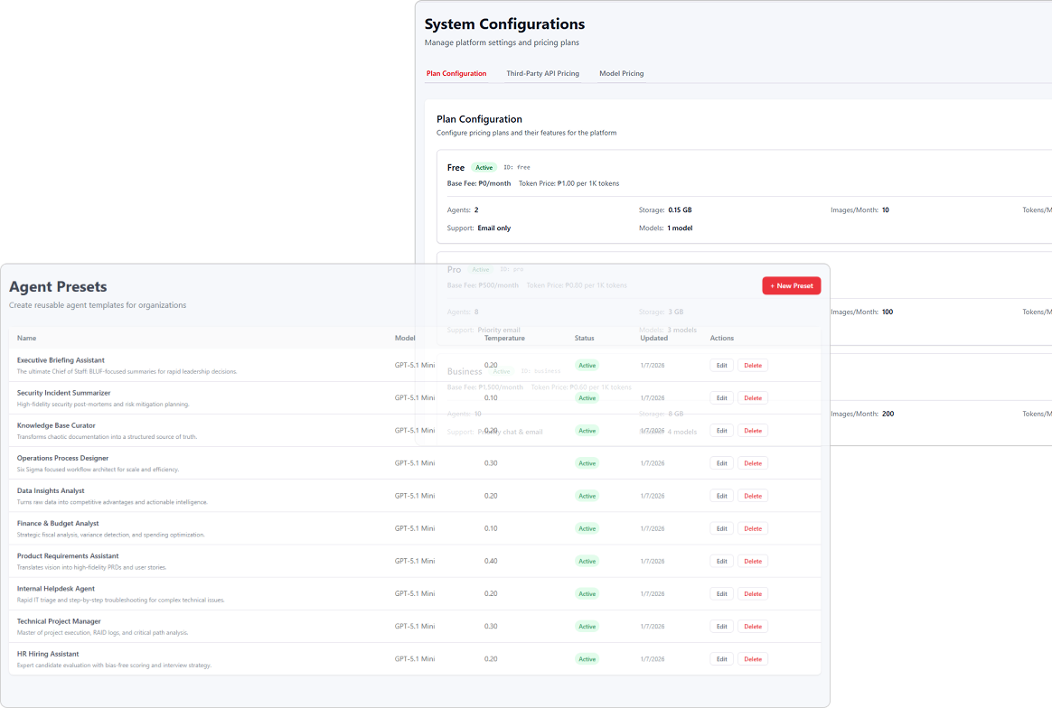This screenshot has height=708, width=1052.
Task: Delete the Executive Briefing Assistant preset
Action: (x=753, y=366)
